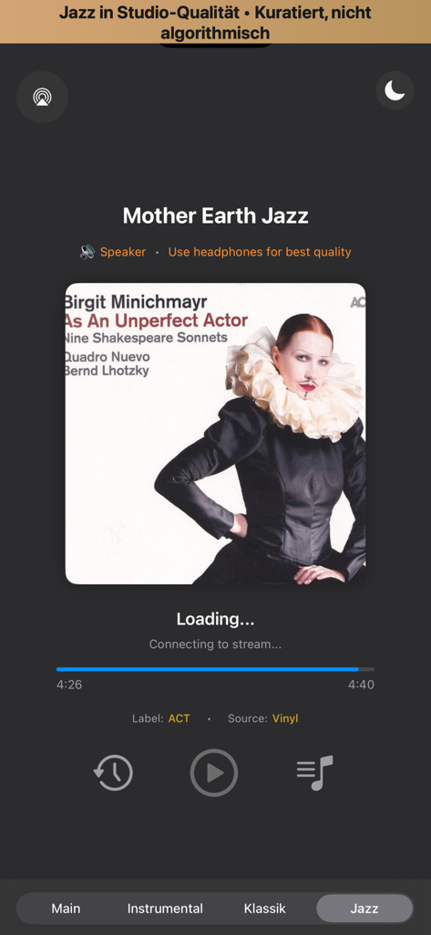Open AirPlay output selection
Screen dimensions: 431x935
tap(42, 97)
